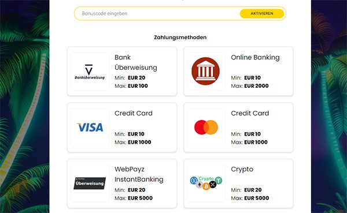Click the Crypto coins logo
This screenshot has width=347, height=213.
pyautogui.click(x=206, y=183)
